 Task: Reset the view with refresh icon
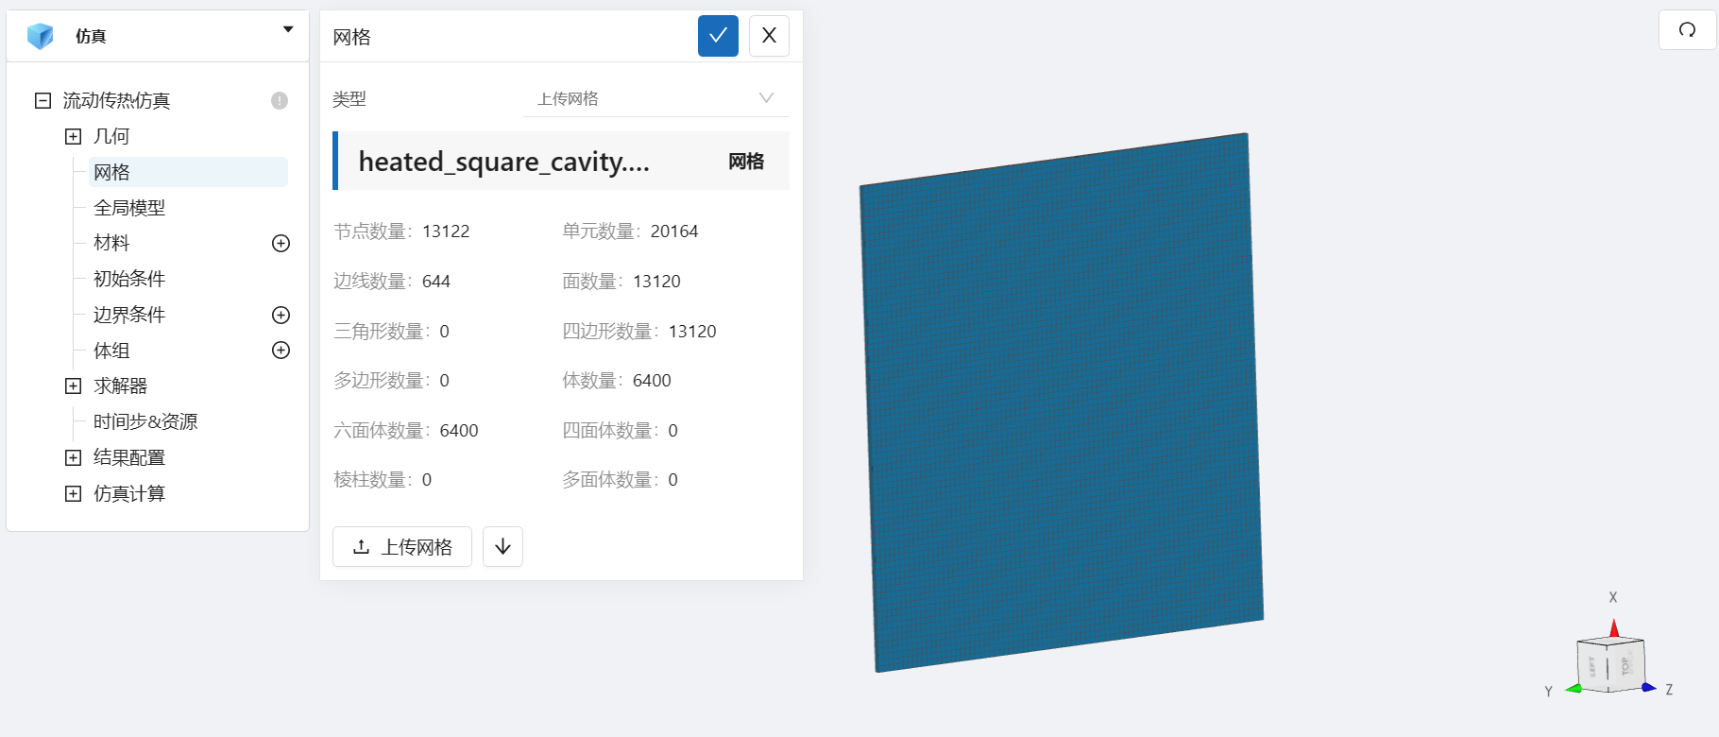pos(1687,29)
